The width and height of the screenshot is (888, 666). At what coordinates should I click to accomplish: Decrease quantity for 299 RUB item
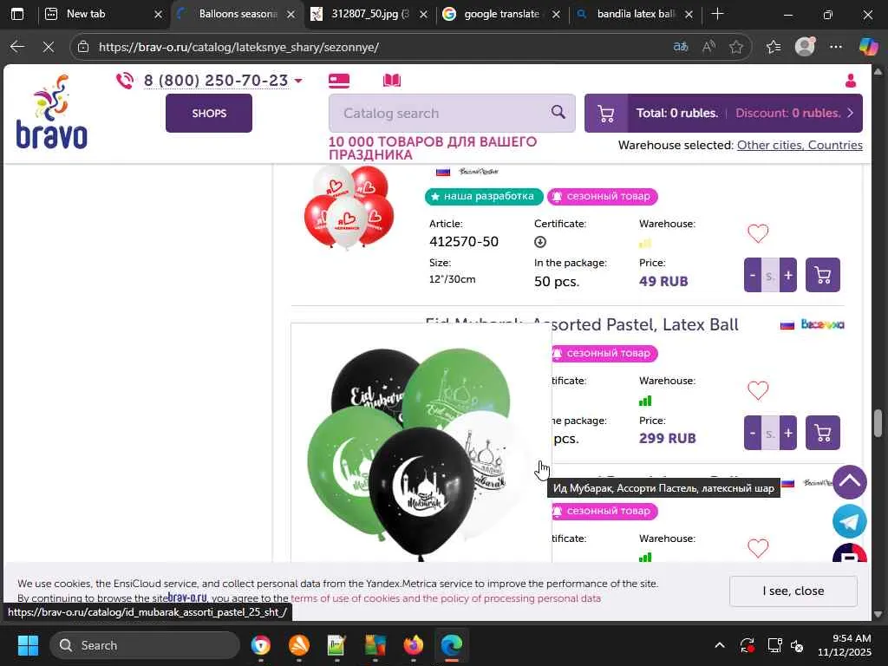tap(753, 433)
